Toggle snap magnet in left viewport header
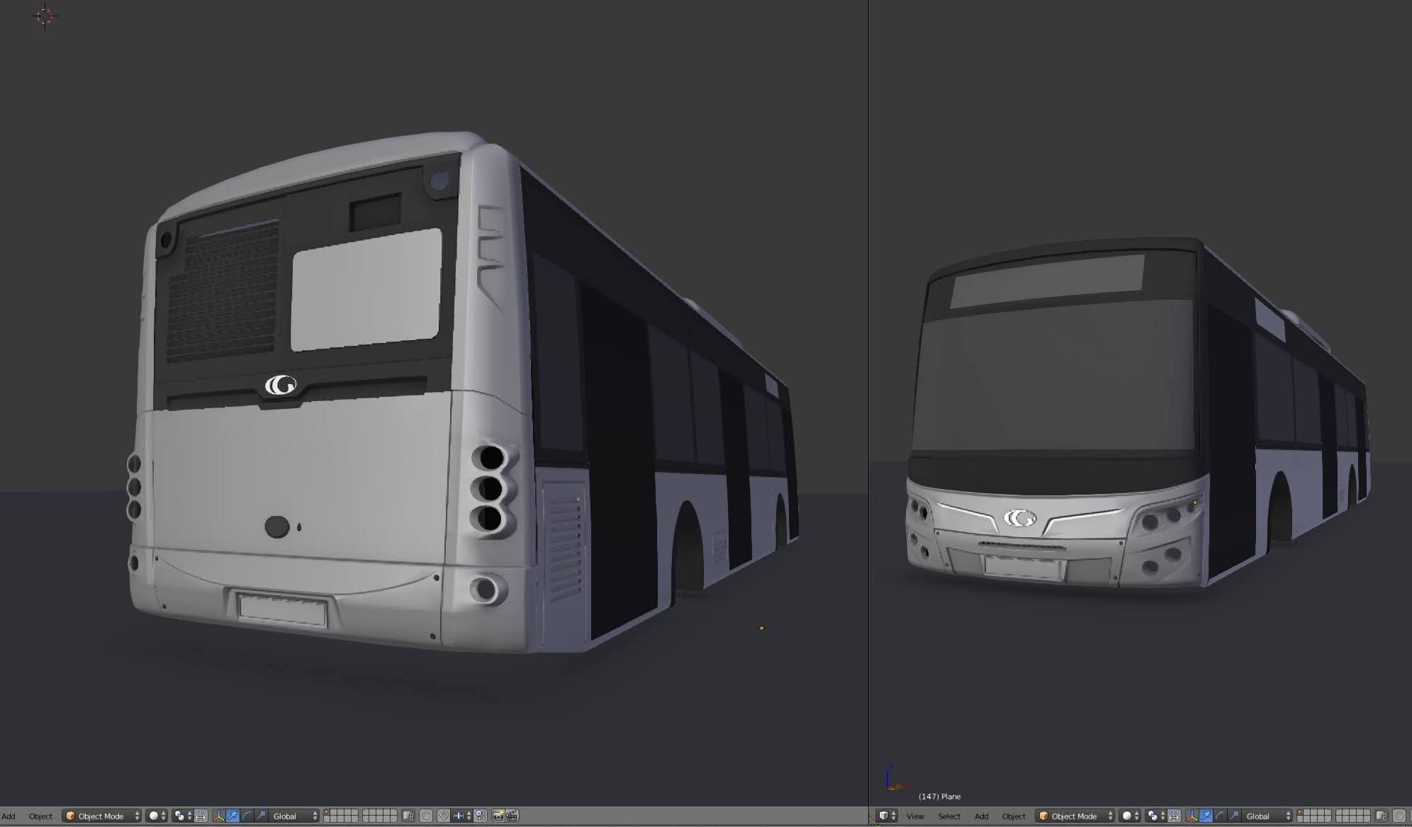1412x827 pixels. 443,816
